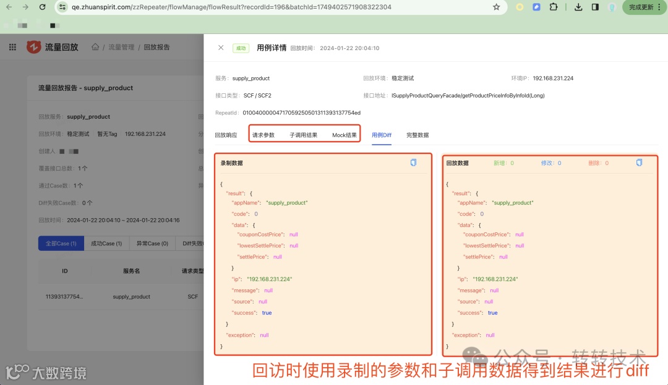Switch to the 回放响应 tab
The height and width of the screenshot is (385, 668).
(226, 135)
